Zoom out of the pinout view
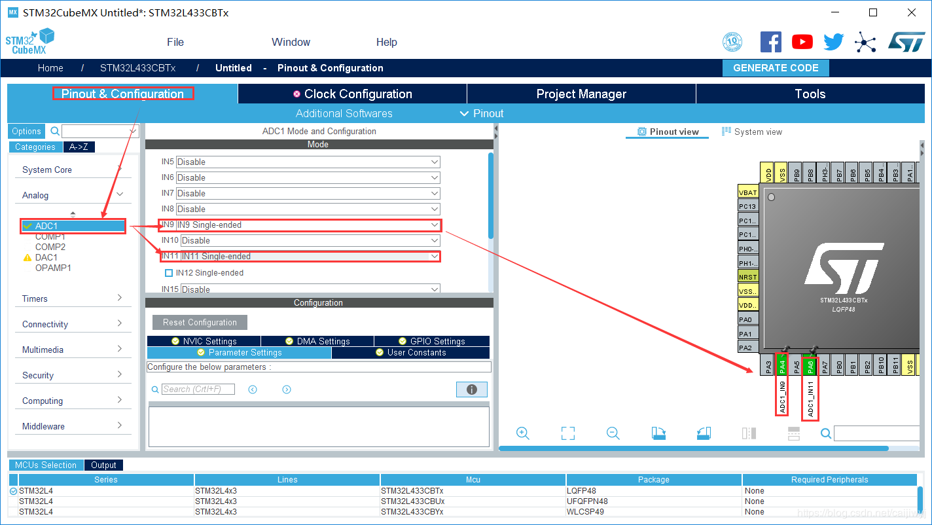 (613, 433)
